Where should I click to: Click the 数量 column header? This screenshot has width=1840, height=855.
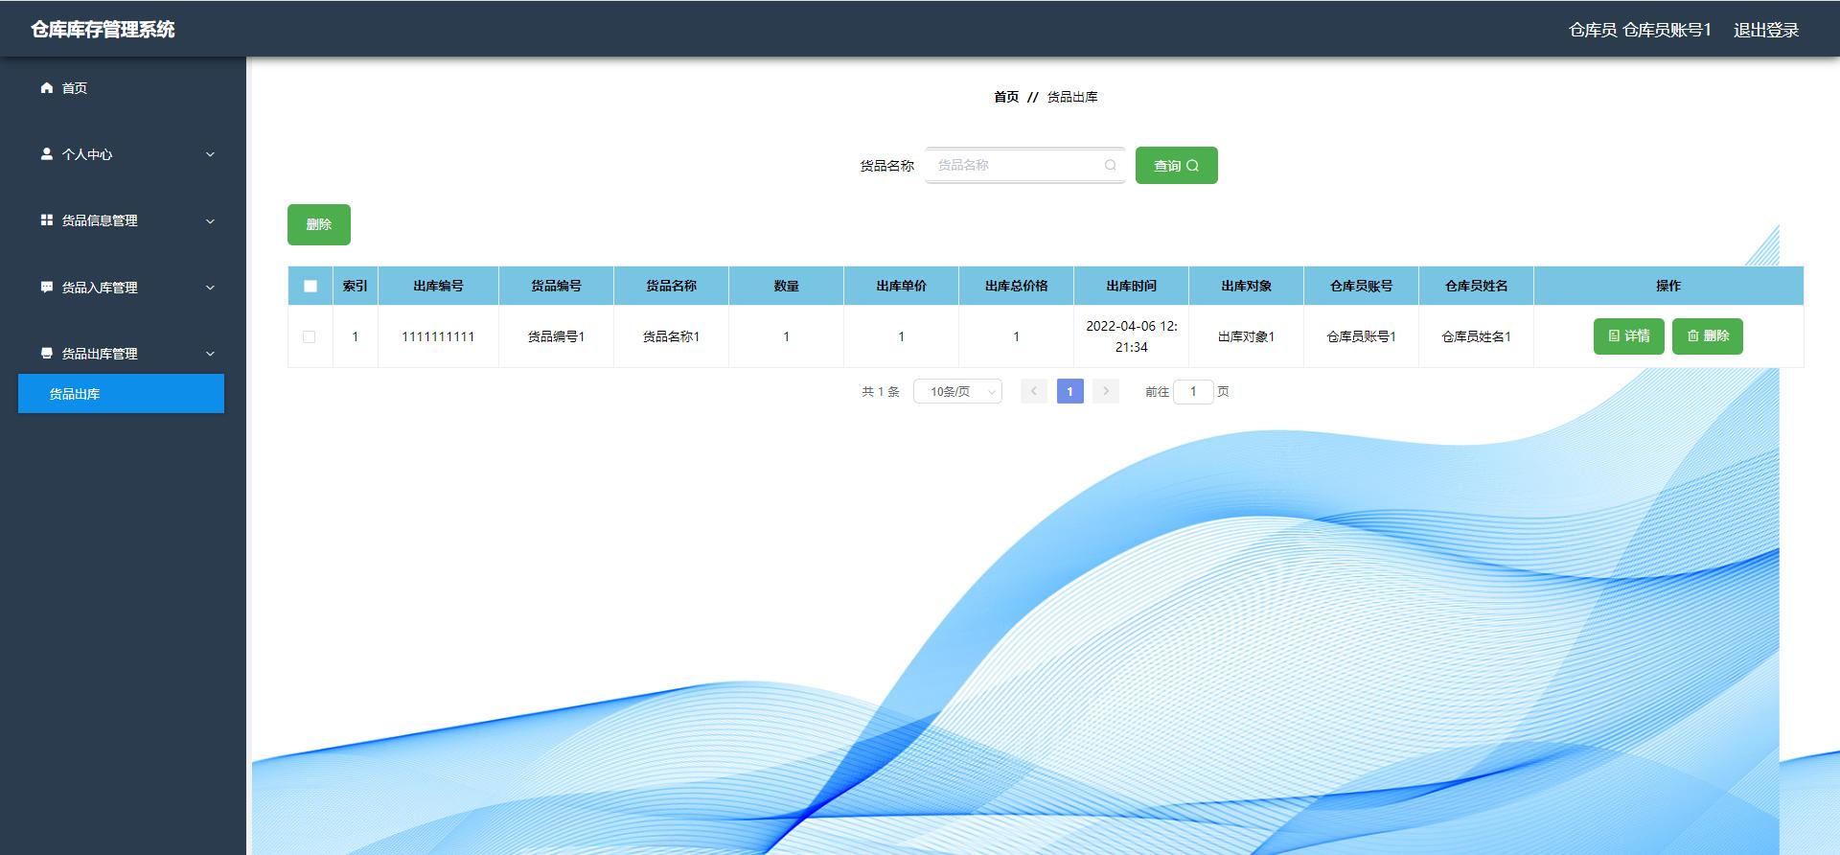pyautogui.click(x=786, y=286)
